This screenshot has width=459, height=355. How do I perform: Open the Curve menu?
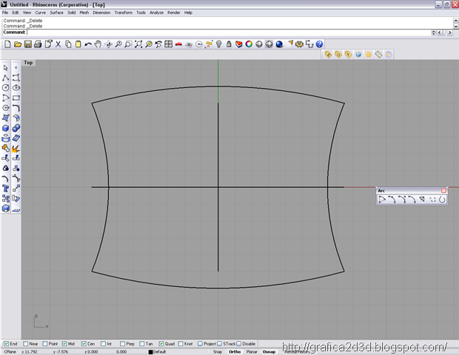tap(41, 13)
